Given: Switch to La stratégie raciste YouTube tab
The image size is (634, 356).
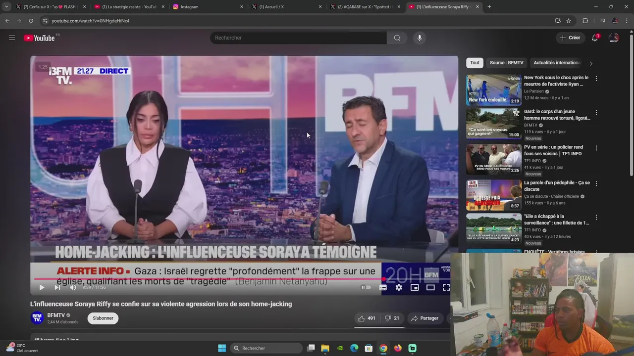Looking at the screenshot, I should (129, 7).
